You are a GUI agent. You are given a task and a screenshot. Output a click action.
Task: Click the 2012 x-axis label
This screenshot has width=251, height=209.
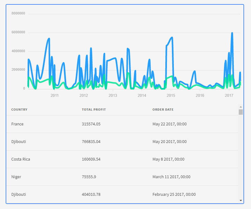pos(84,96)
